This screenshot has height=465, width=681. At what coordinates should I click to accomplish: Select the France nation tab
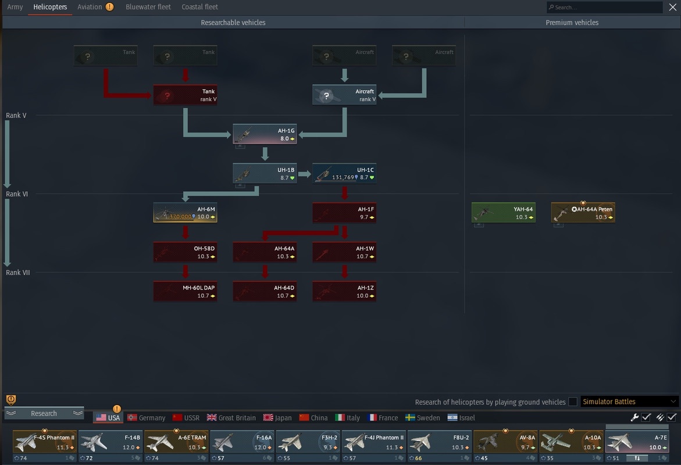click(383, 418)
